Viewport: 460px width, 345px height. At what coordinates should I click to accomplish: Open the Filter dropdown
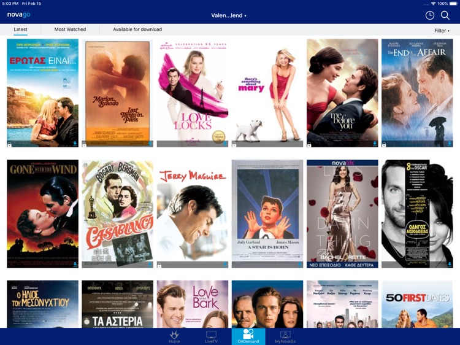point(442,31)
